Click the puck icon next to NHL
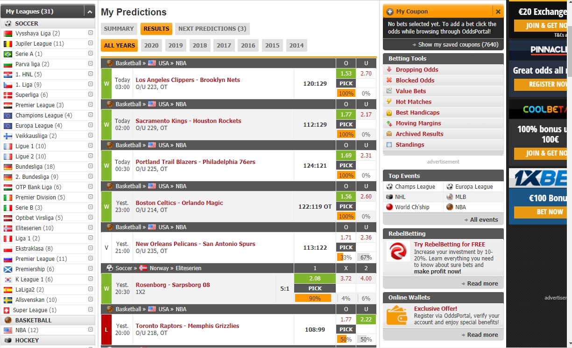The width and height of the screenshot is (572, 348). point(390,197)
